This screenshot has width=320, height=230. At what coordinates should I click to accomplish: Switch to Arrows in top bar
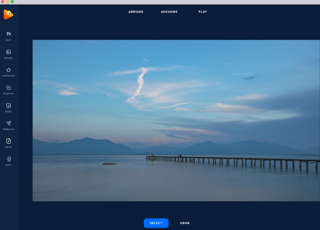point(136,12)
